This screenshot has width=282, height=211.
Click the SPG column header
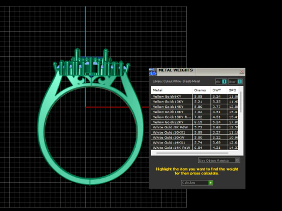[233, 90]
